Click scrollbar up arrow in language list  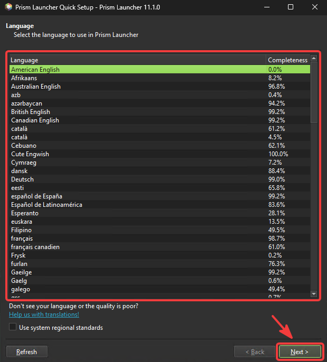pos(314,58)
